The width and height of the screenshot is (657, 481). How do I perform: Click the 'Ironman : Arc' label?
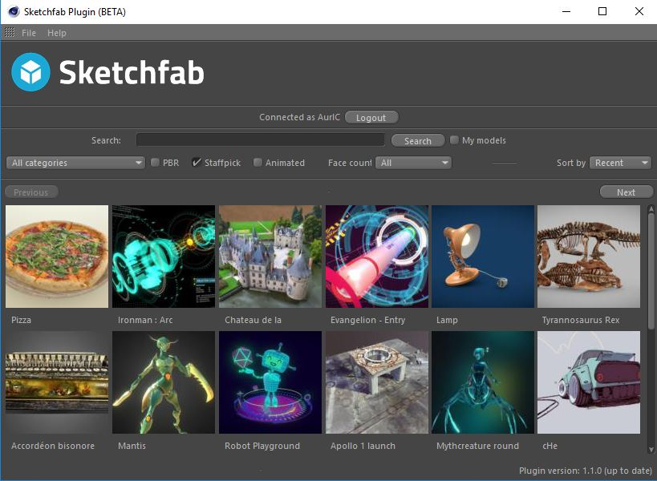click(145, 320)
